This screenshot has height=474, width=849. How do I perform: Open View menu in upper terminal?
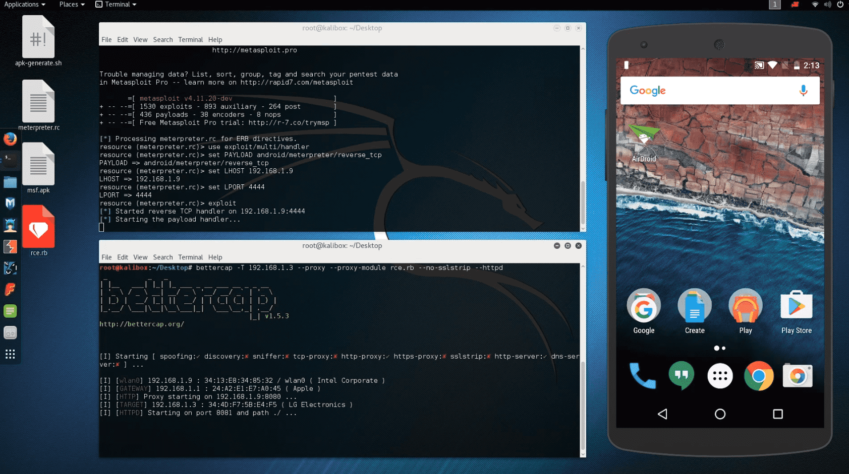140,40
